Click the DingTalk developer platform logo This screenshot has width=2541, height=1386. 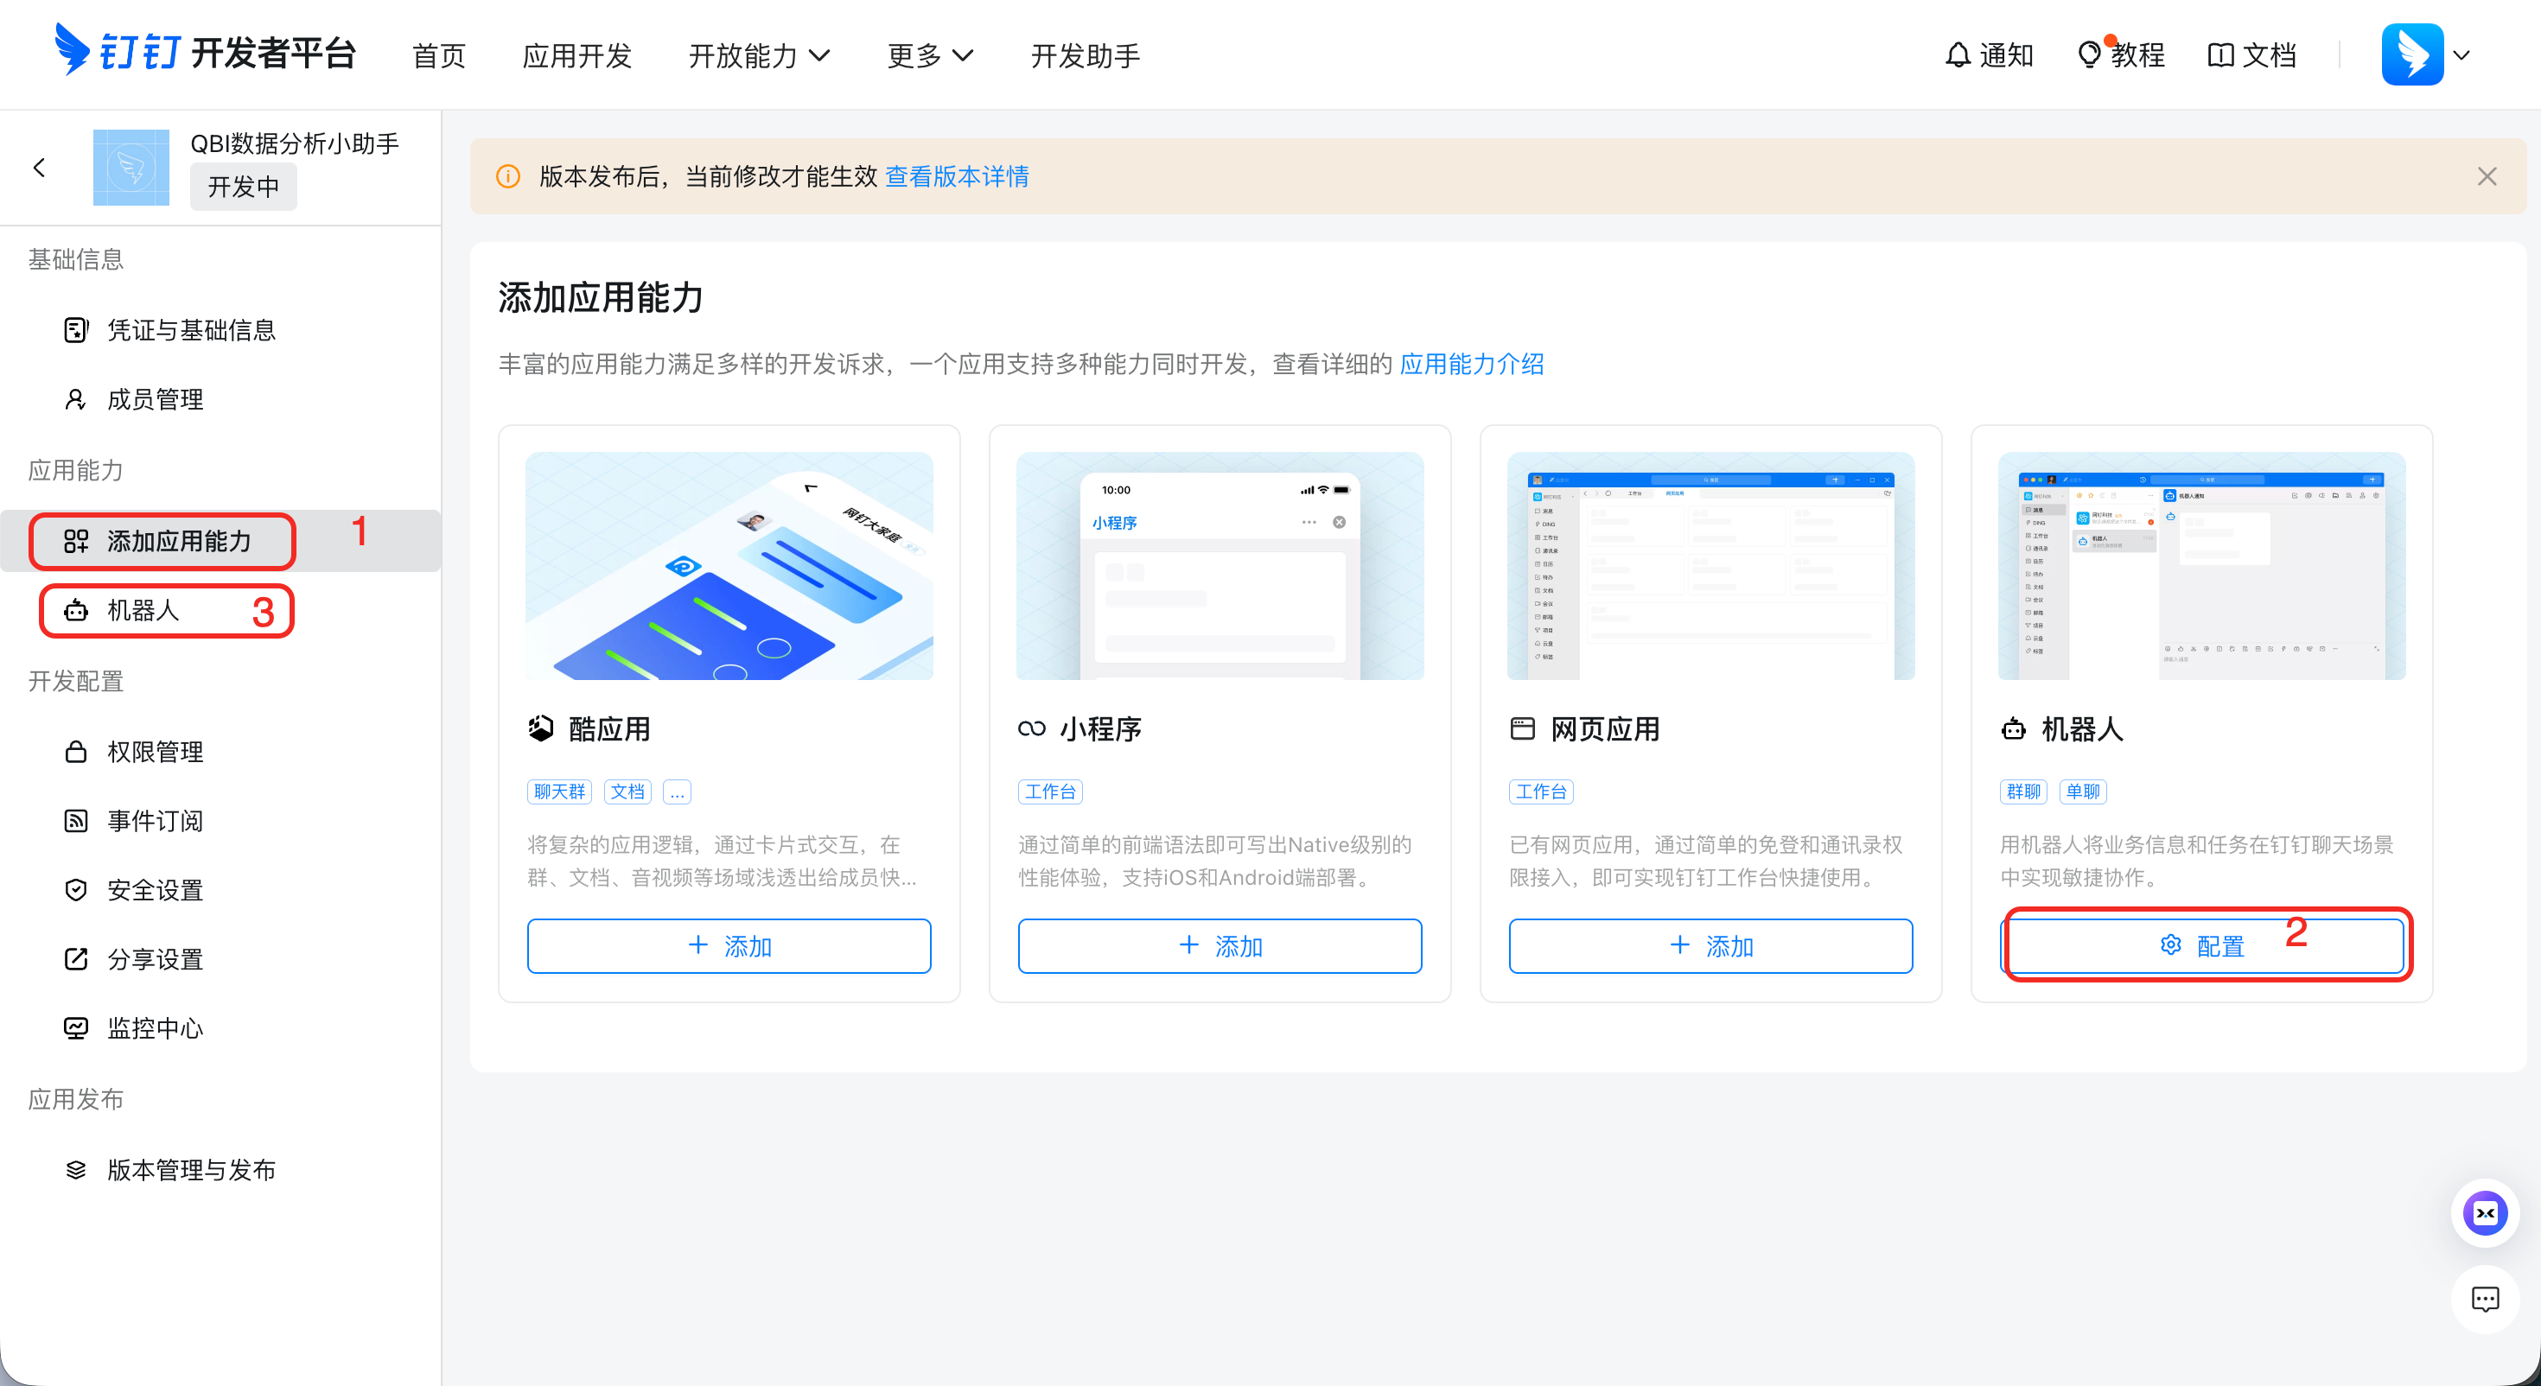[205, 53]
